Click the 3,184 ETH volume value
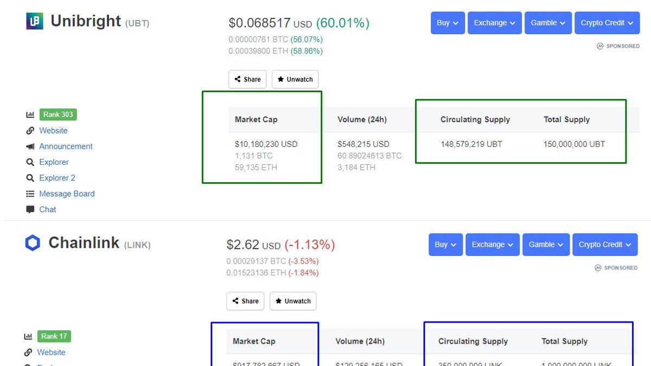The image size is (651, 366). 356,168
